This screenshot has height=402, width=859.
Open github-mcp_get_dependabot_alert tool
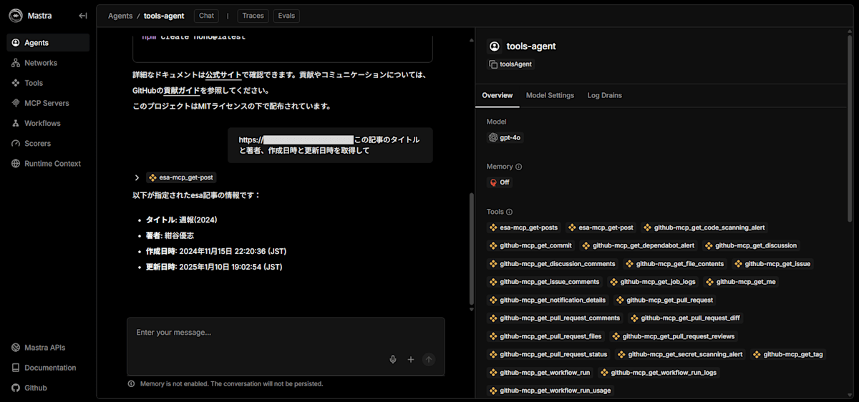639,245
